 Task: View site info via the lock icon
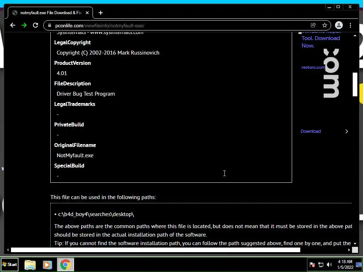click(x=49, y=25)
